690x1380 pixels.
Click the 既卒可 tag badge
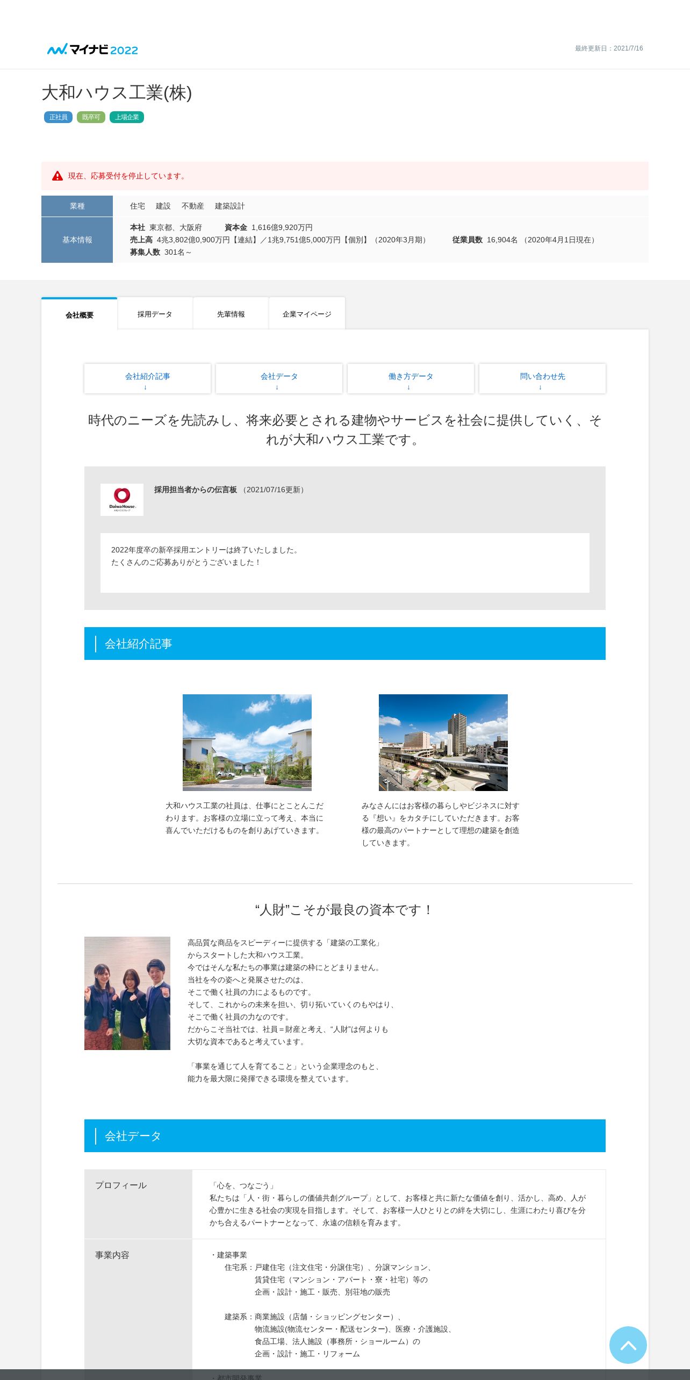point(91,117)
